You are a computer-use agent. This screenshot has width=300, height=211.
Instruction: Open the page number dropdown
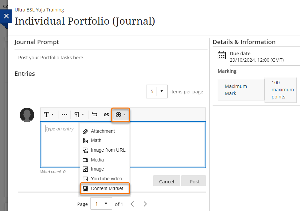pyautogui.click(x=101, y=204)
